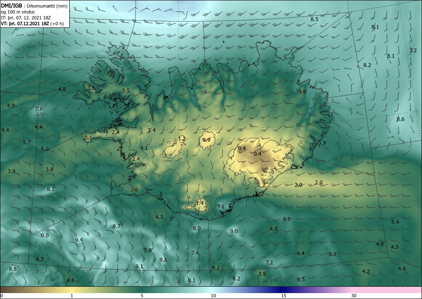Select the 7.7 value over the western sea
This screenshot has width=422, height=299.
(x=38, y=109)
